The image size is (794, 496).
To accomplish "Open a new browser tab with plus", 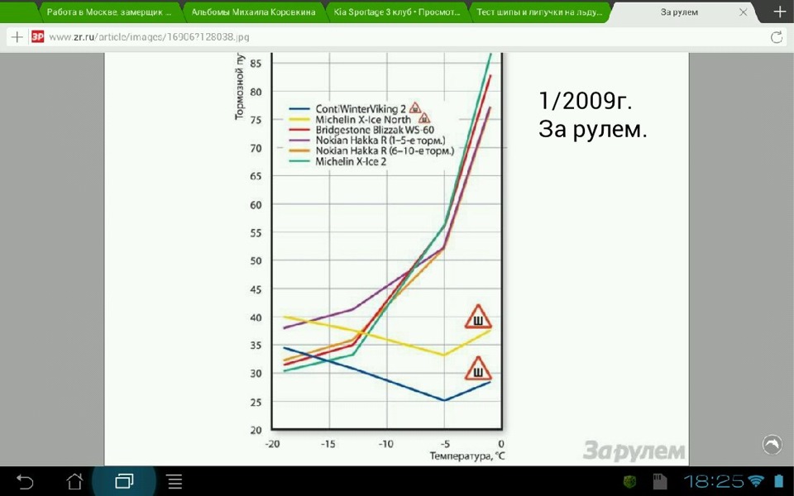I will click(780, 12).
